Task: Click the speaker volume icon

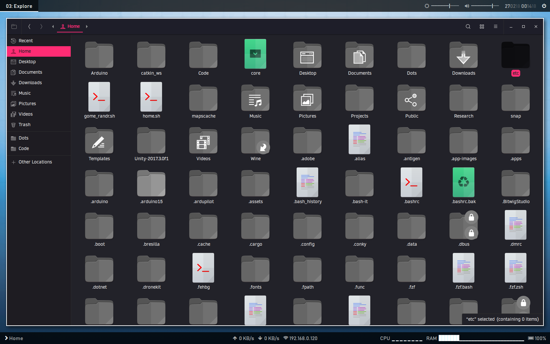Action: pyautogui.click(x=467, y=6)
